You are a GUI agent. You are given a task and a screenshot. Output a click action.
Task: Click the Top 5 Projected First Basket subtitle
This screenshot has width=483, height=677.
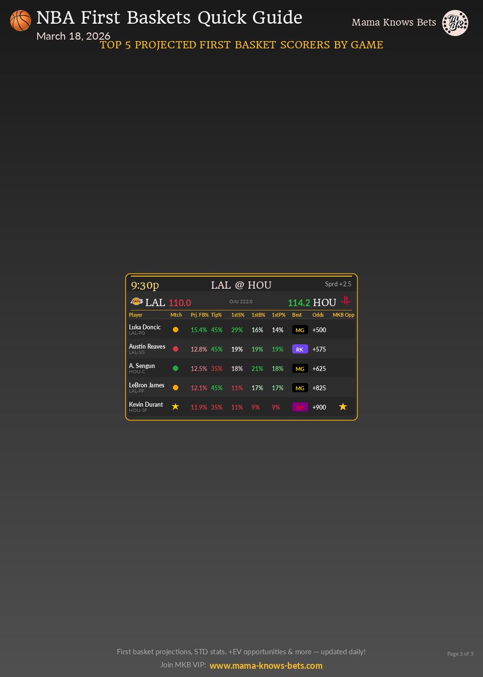241,45
